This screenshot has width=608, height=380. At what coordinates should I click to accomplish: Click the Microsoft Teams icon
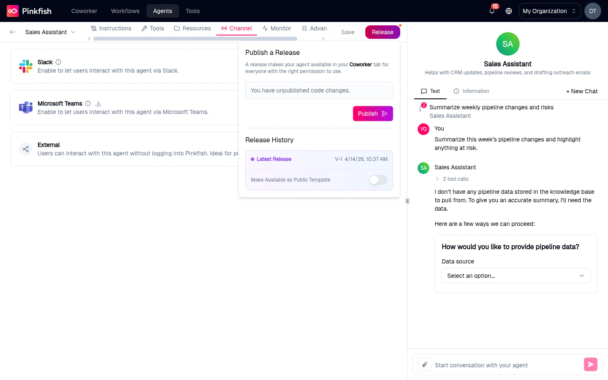pos(26,108)
